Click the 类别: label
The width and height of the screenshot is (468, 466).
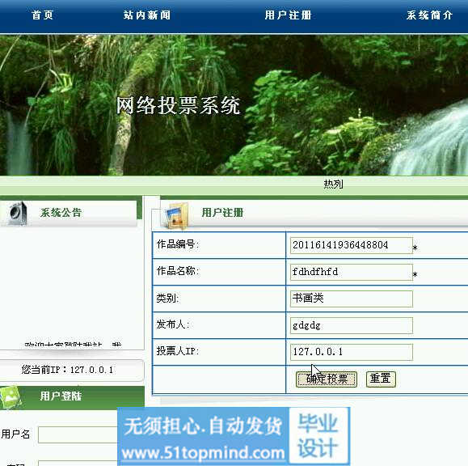(x=167, y=298)
